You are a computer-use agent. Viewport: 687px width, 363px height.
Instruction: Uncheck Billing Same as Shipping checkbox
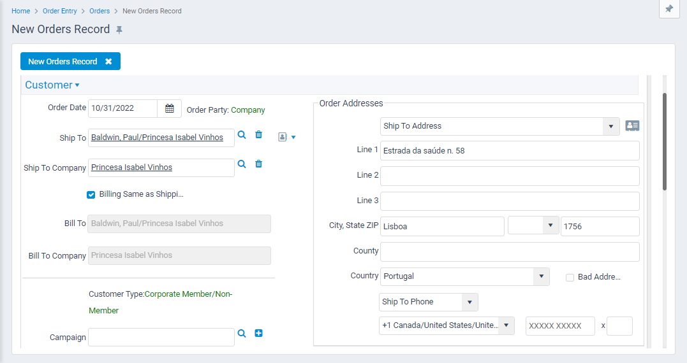coord(91,195)
